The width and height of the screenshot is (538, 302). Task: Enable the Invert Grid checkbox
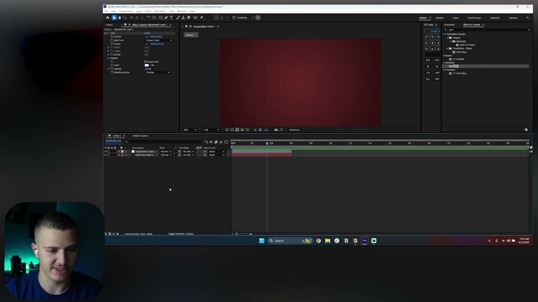[x=146, y=62]
